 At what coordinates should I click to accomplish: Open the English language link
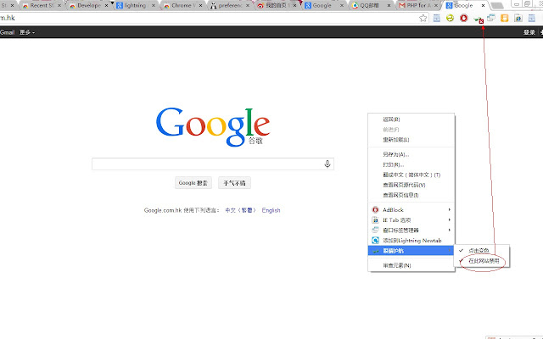(x=271, y=210)
